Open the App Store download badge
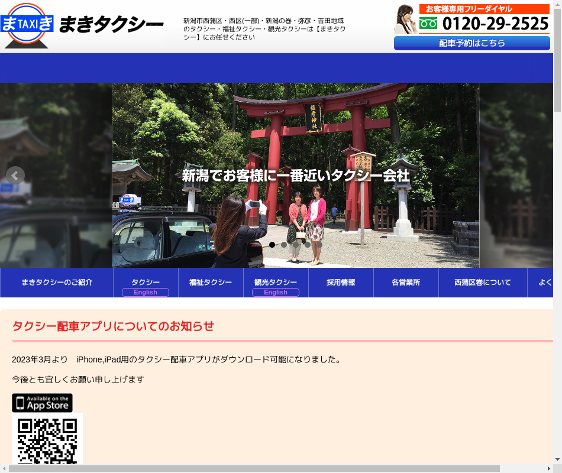The image size is (562, 473). point(42,403)
